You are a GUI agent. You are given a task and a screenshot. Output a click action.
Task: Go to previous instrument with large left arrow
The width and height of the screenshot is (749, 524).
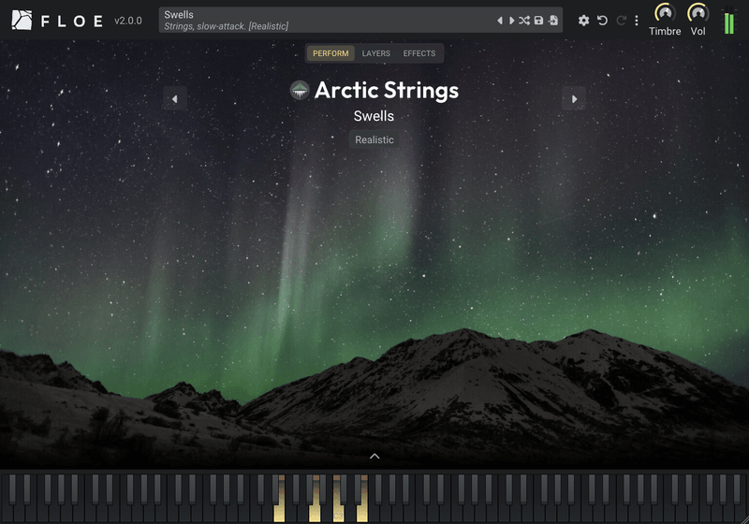175,99
